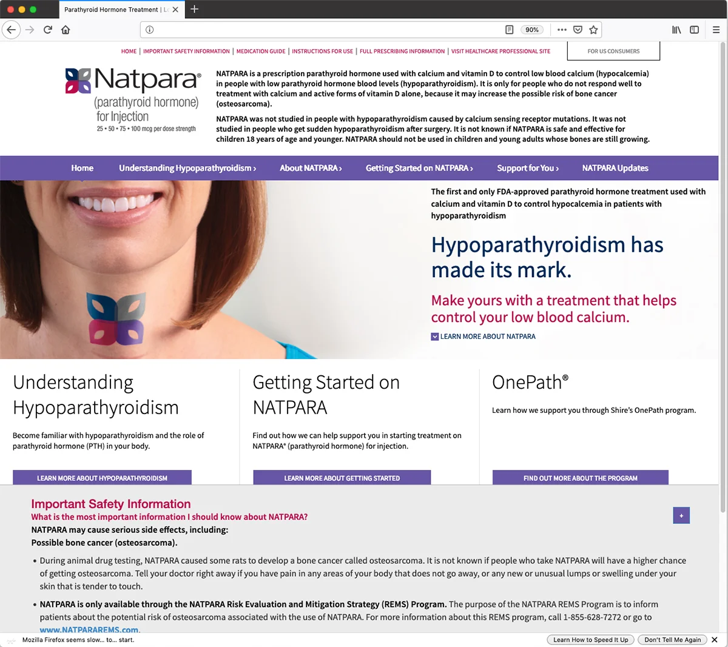Image resolution: width=728 pixels, height=647 pixels.
Task: Open NATPARA Updates in navigation bar
Action: pos(615,168)
